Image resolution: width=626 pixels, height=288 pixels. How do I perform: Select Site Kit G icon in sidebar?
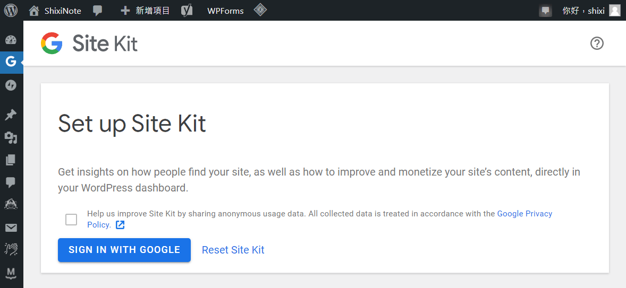[11, 62]
